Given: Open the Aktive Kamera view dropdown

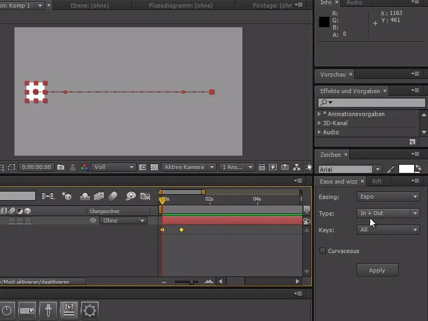Looking at the screenshot, I should 189,167.
